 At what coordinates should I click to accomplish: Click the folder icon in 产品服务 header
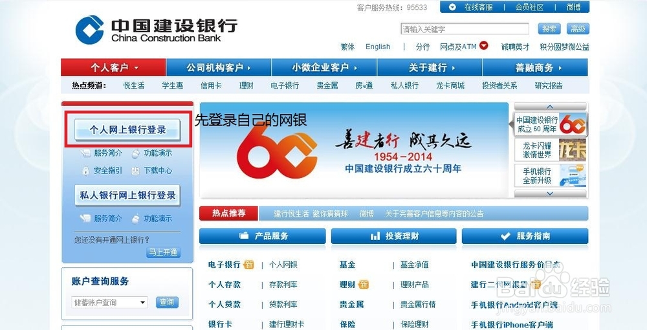click(x=244, y=236)
